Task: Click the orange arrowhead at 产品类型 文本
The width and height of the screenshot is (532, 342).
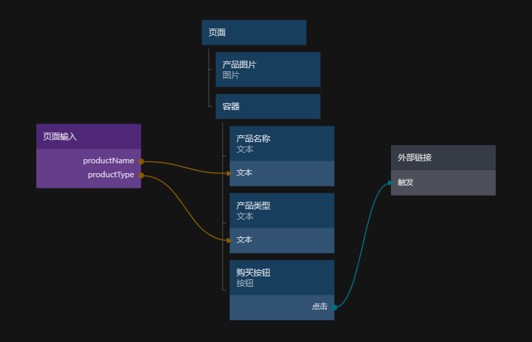Action: (x=230, y=240)
